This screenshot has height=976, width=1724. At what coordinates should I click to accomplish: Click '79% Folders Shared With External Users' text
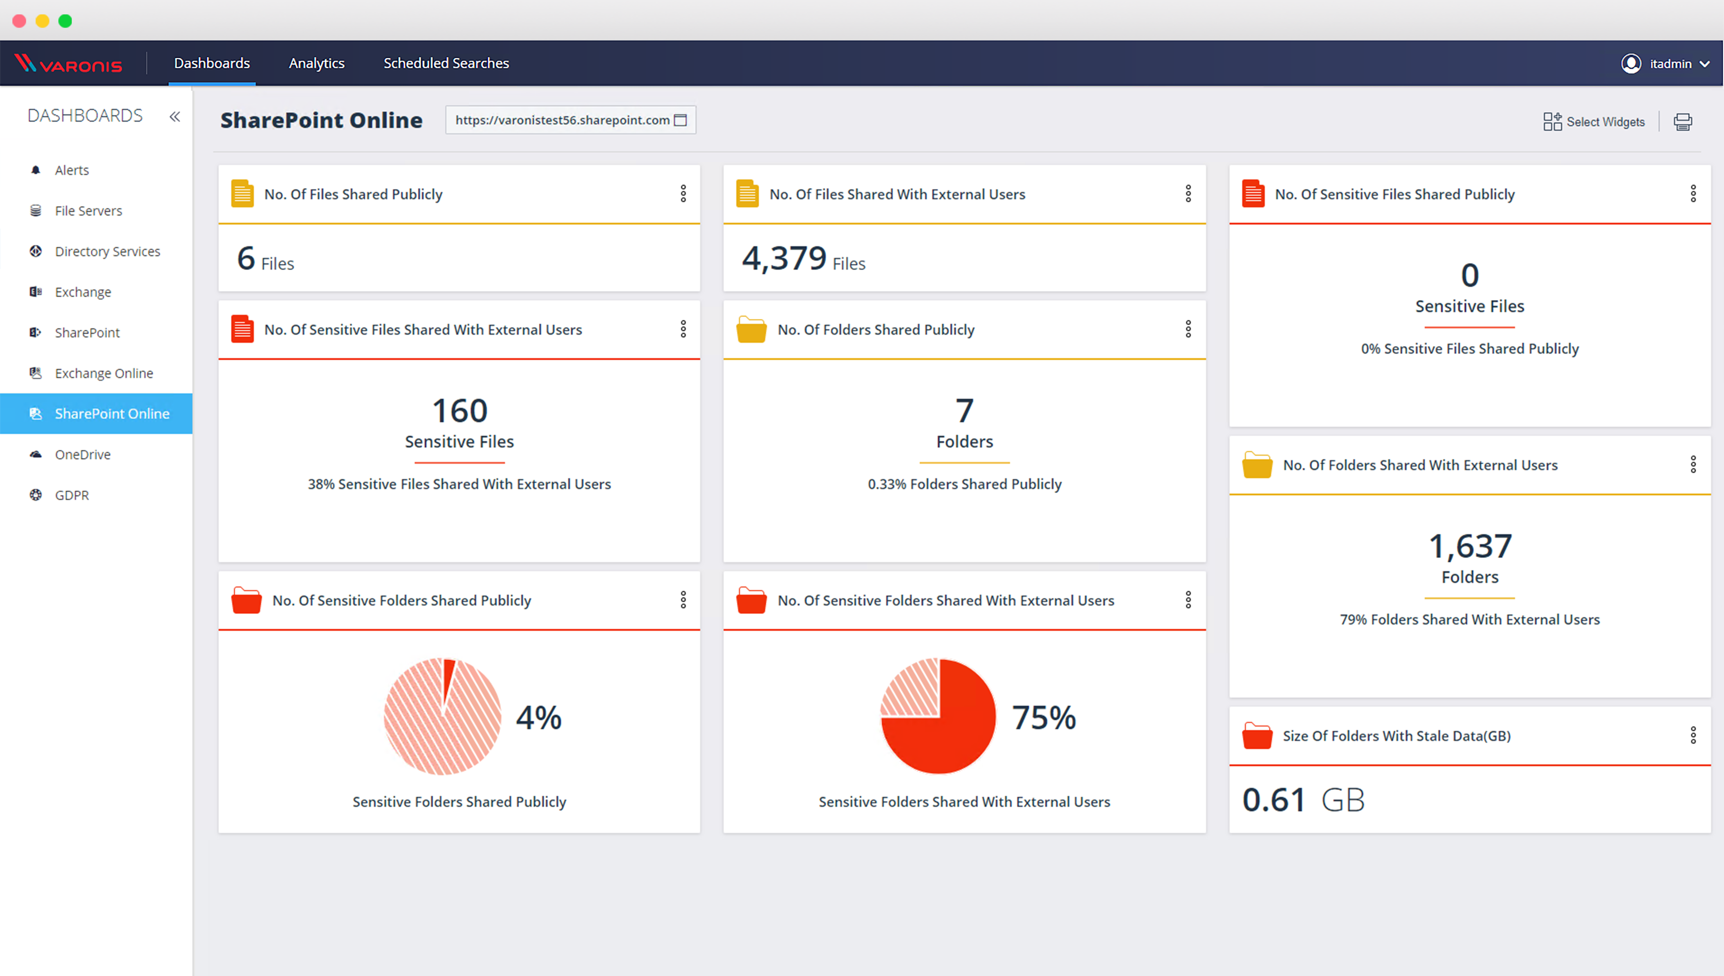pyautogui.click(x=1470, y=619)
